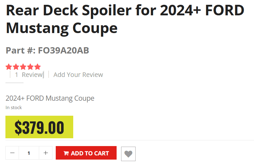This screenshot has width=254, height=165.
Task: Select the fifth red rating star
Action: tap(37, 67)
